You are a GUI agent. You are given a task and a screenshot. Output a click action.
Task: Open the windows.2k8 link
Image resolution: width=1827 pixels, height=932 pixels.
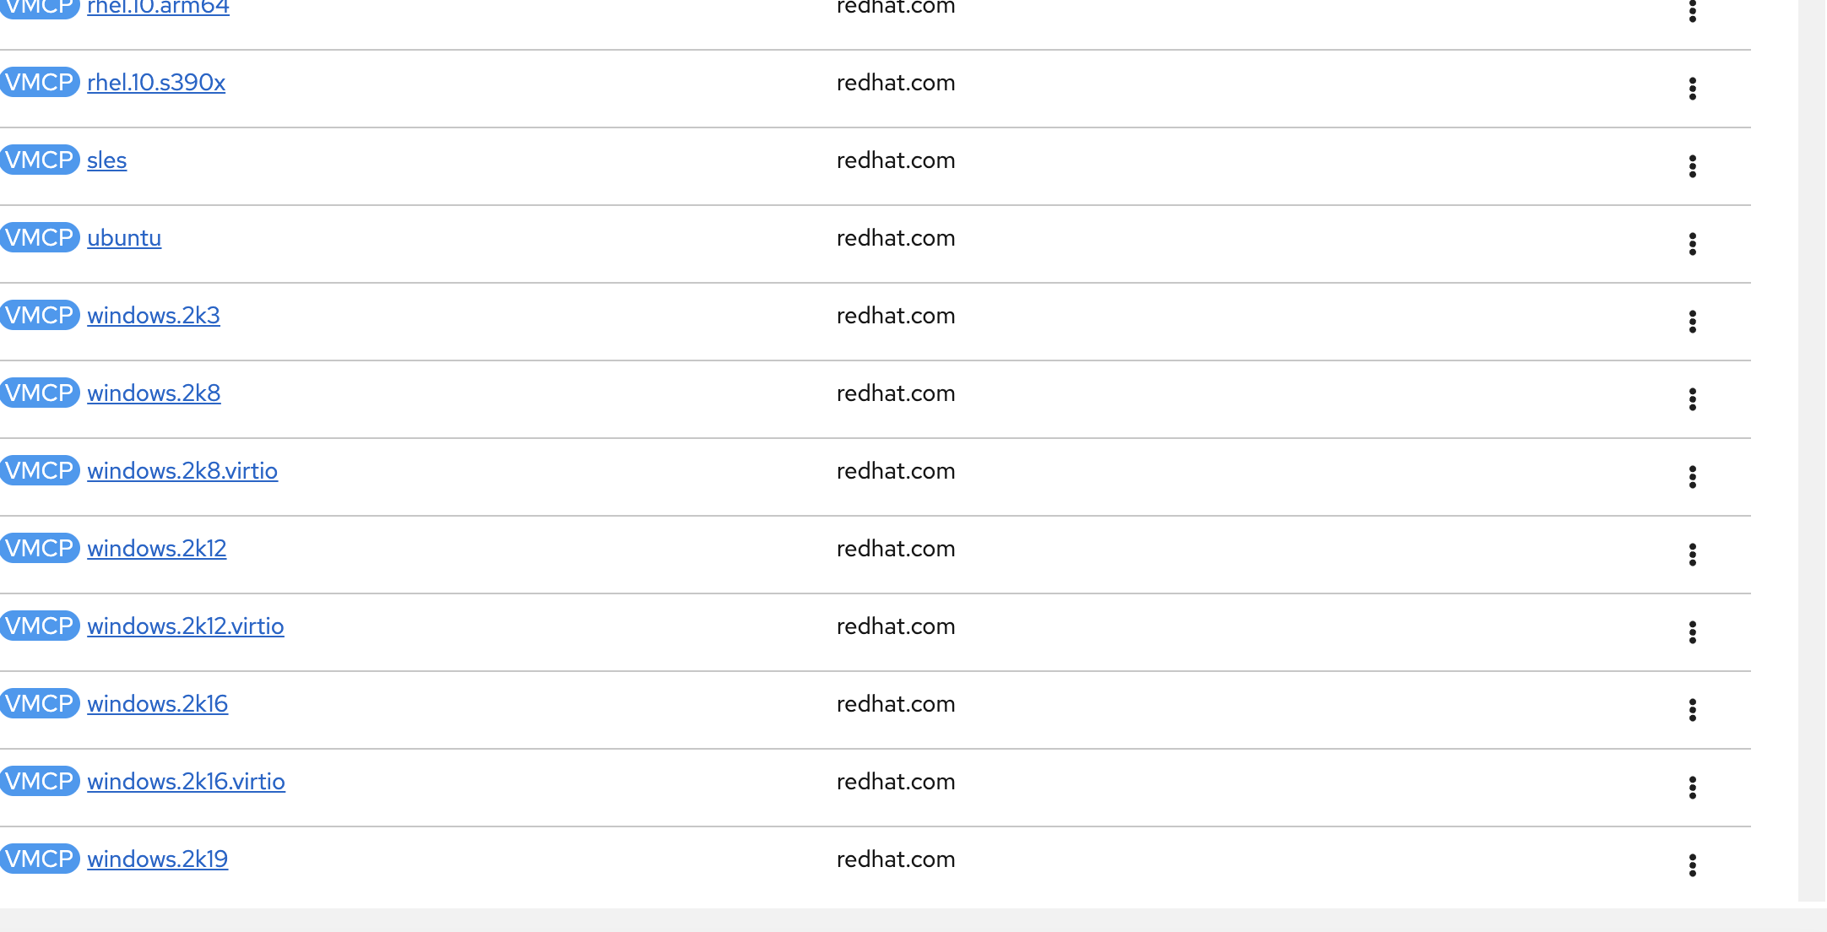tap(154, 393)
